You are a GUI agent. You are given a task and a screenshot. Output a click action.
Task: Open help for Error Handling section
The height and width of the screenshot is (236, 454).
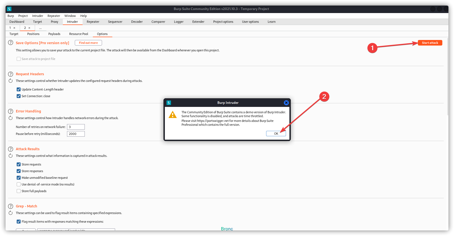pyautogui.click(x=11, y=111)
